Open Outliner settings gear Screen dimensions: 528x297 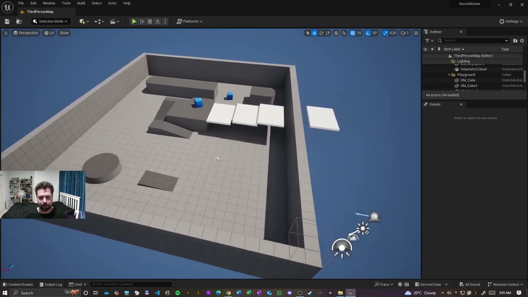522,40
